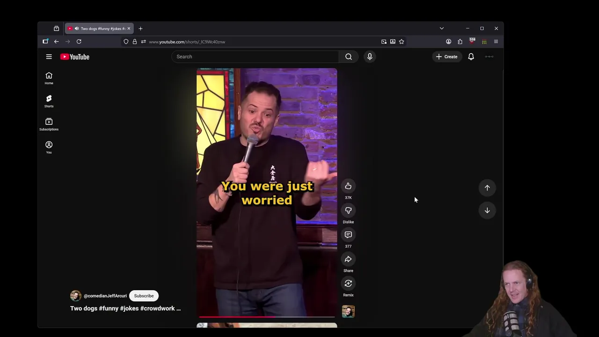Open Shorts in the sidebar
The image size is (599, 337).
(49, 101)
